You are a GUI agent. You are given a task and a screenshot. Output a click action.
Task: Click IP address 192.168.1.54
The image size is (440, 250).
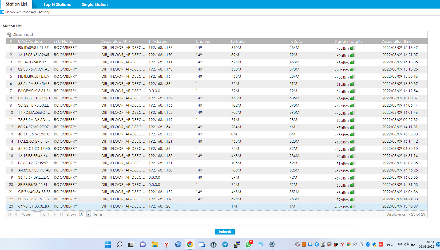(160, 127)
